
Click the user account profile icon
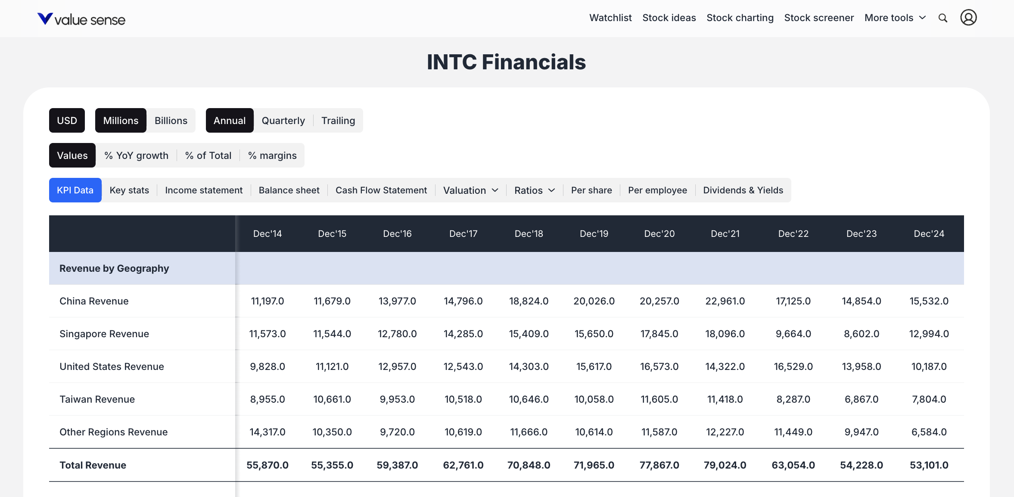[x=969, y=18]
